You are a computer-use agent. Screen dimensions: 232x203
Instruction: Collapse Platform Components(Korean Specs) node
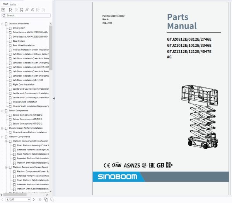click(x=6, y=167)
